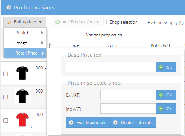The height and width of the screenshot is (136, 185).
Task: Click the Disable auto calc button
Action: coord(133,123)
